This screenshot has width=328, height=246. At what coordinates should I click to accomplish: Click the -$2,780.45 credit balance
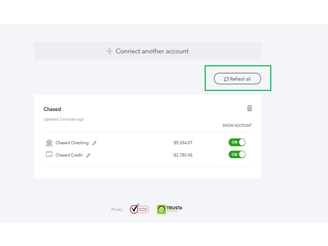[x=182, y=155]
